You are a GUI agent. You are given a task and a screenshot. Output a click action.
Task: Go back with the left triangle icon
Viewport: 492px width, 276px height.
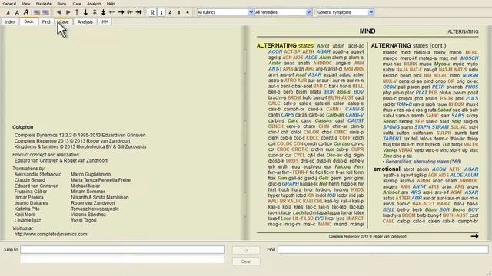click(x=59, y=12)
